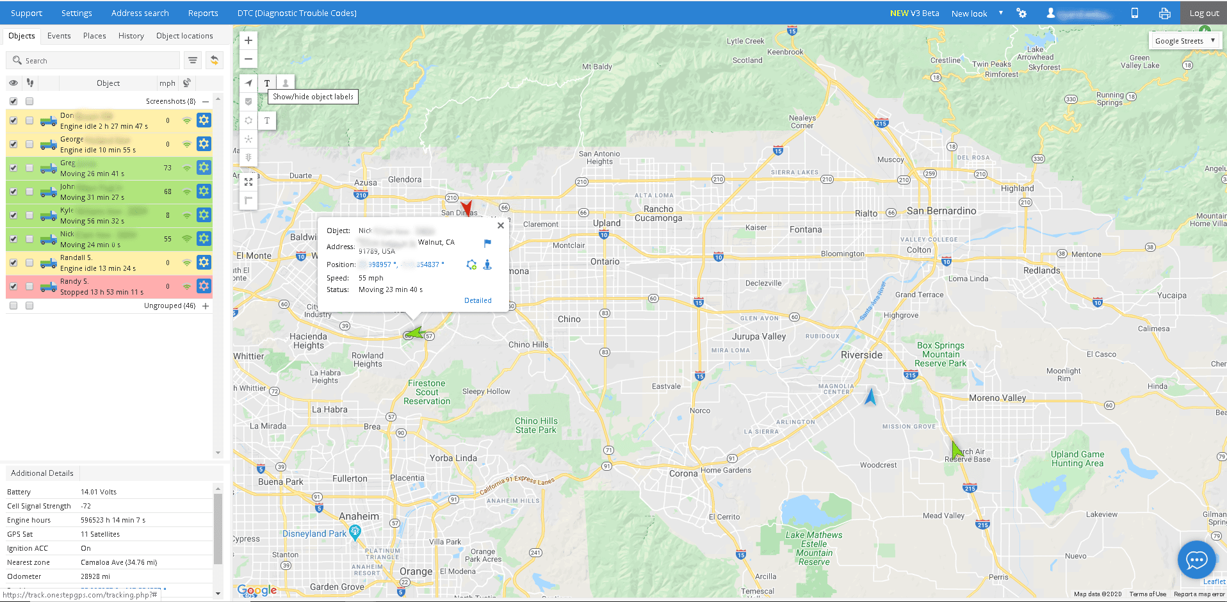Viewport: 1227px width, 602px height.
Task: Launch Street View pegman in the vehicle popup
Action: point(487,264)
